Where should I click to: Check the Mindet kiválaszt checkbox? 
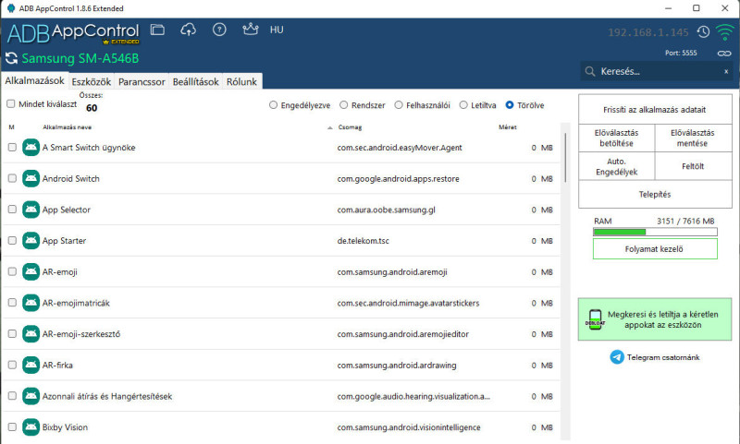pyautogui.click(x=11, y=104)
